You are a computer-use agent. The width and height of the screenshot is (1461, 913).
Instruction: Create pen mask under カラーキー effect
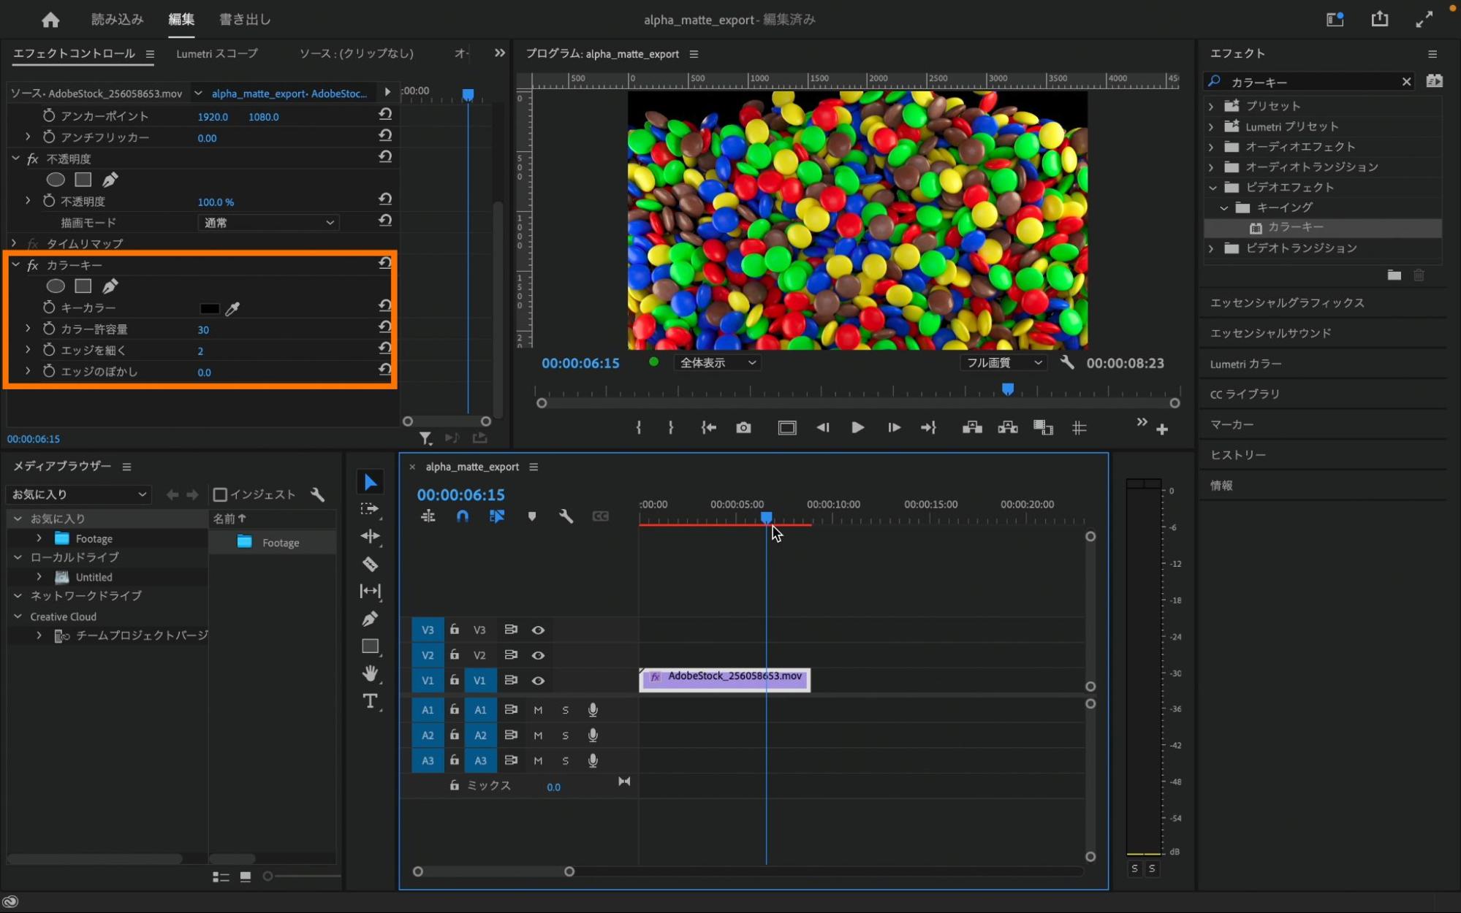(x=110, y=286)
